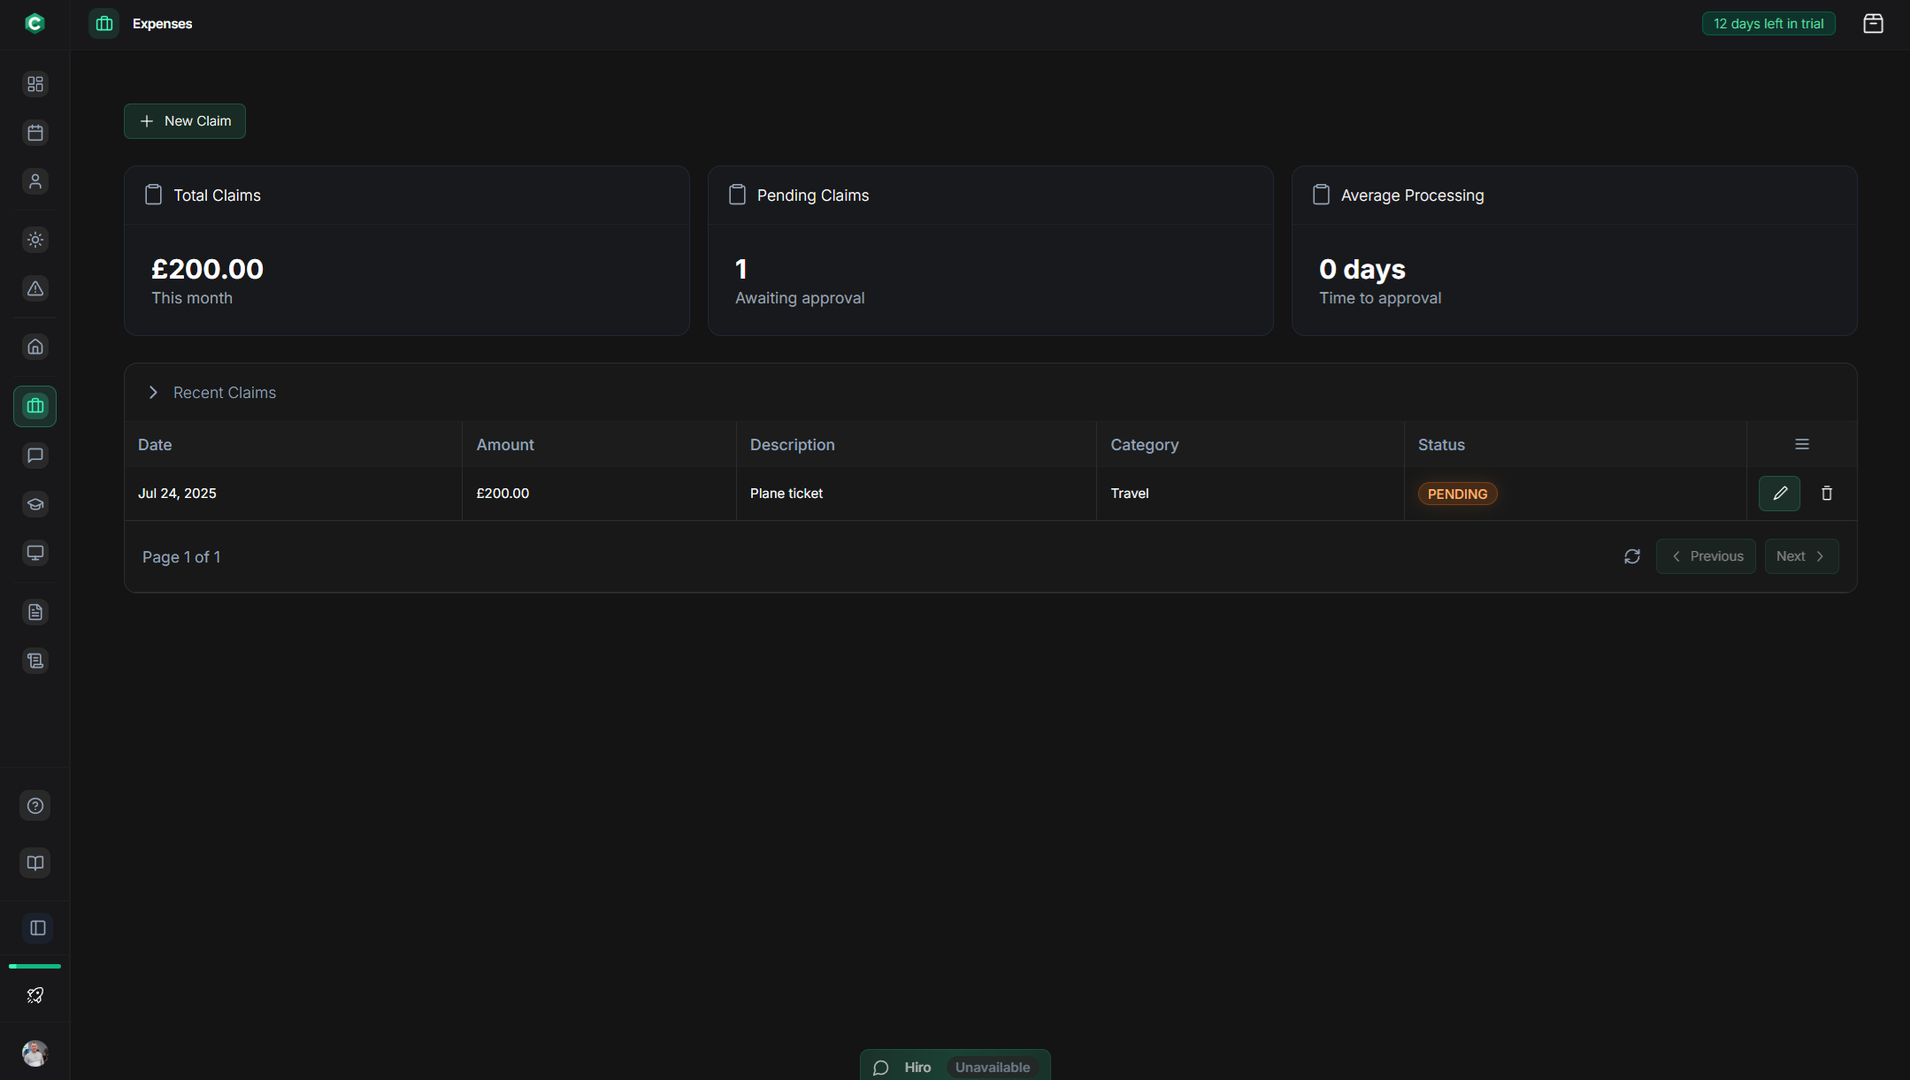The width and height of the screenshot is (1910, 1080).
Task: Click the warning triangle sidebar icon
Action: point(35,288)
